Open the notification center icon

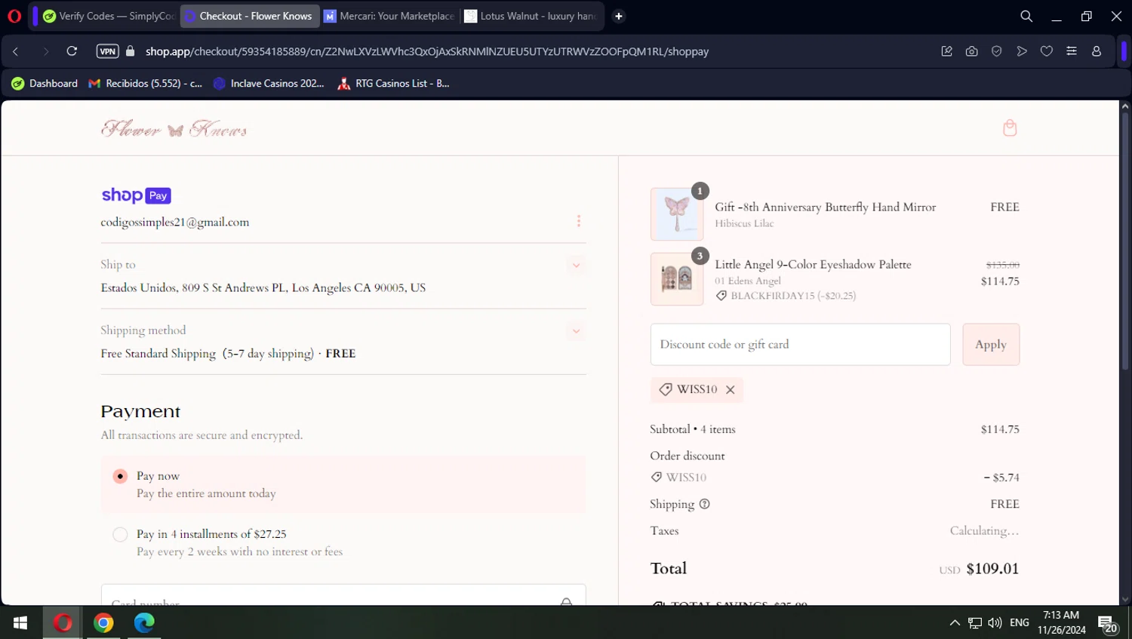click(x=1107, y=623)
